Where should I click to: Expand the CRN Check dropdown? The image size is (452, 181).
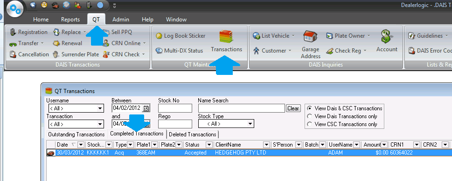pyautogui.click(x=143, y=54)
